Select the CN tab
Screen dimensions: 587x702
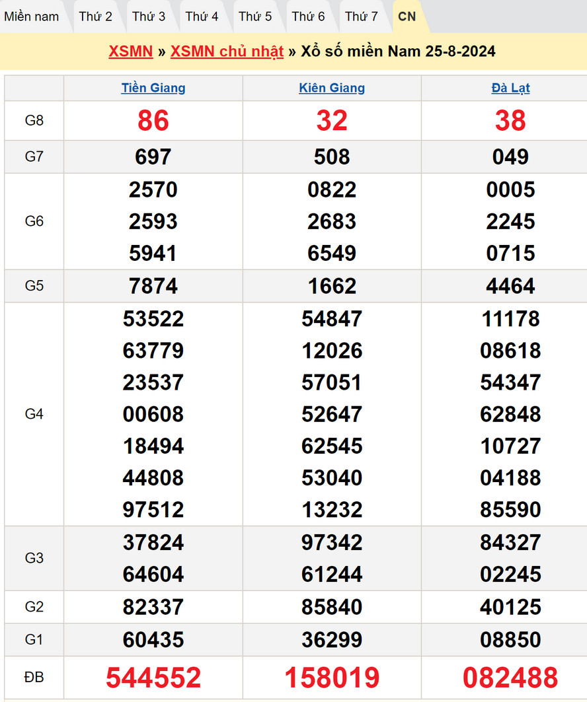pyautogui.click(x=407, y=17)
